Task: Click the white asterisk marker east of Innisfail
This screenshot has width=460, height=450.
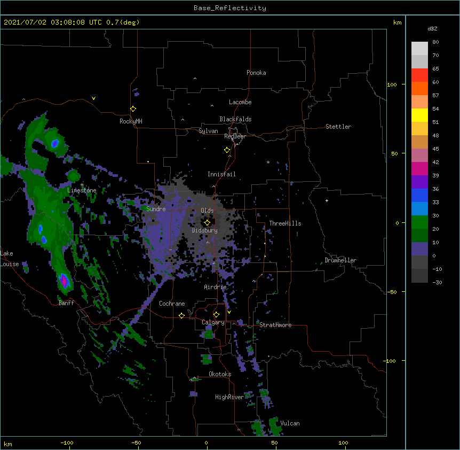Action: click(x=268, y=162)
